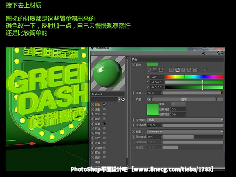Viewport: 236px width, 177px height.
Task: Click the green color swatch beside 颜色
Action: coord(152,65)
